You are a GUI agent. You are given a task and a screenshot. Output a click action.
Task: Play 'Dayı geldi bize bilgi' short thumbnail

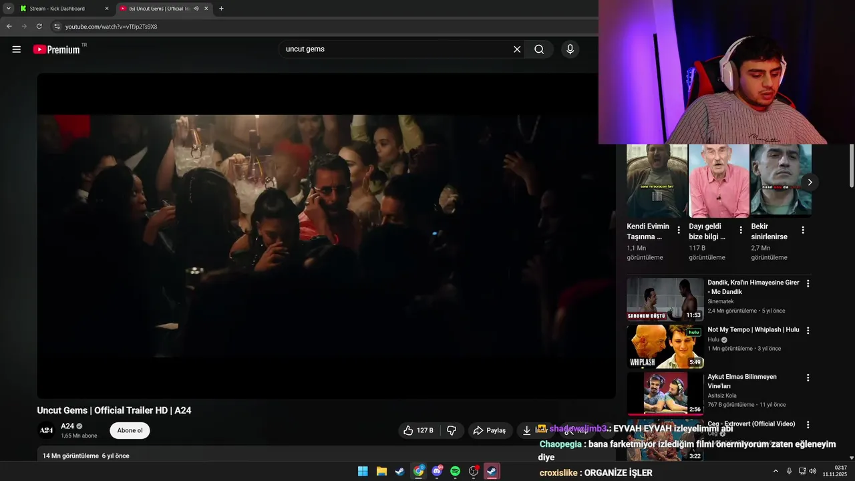(x=719, y=181)
